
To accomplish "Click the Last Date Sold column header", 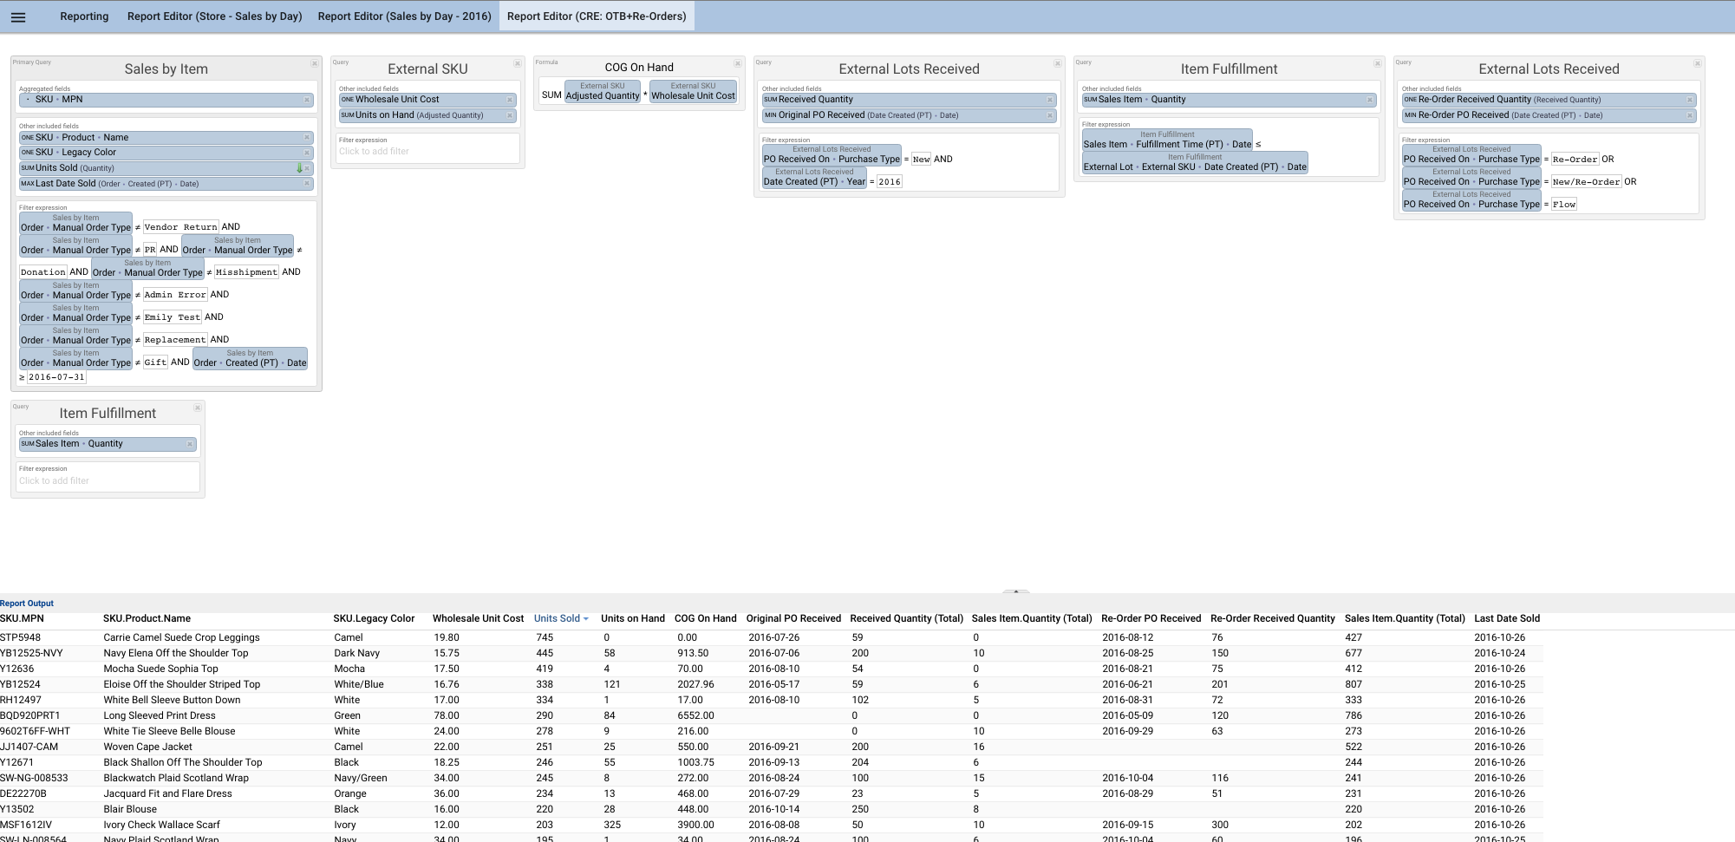I will click(1506, 619).
